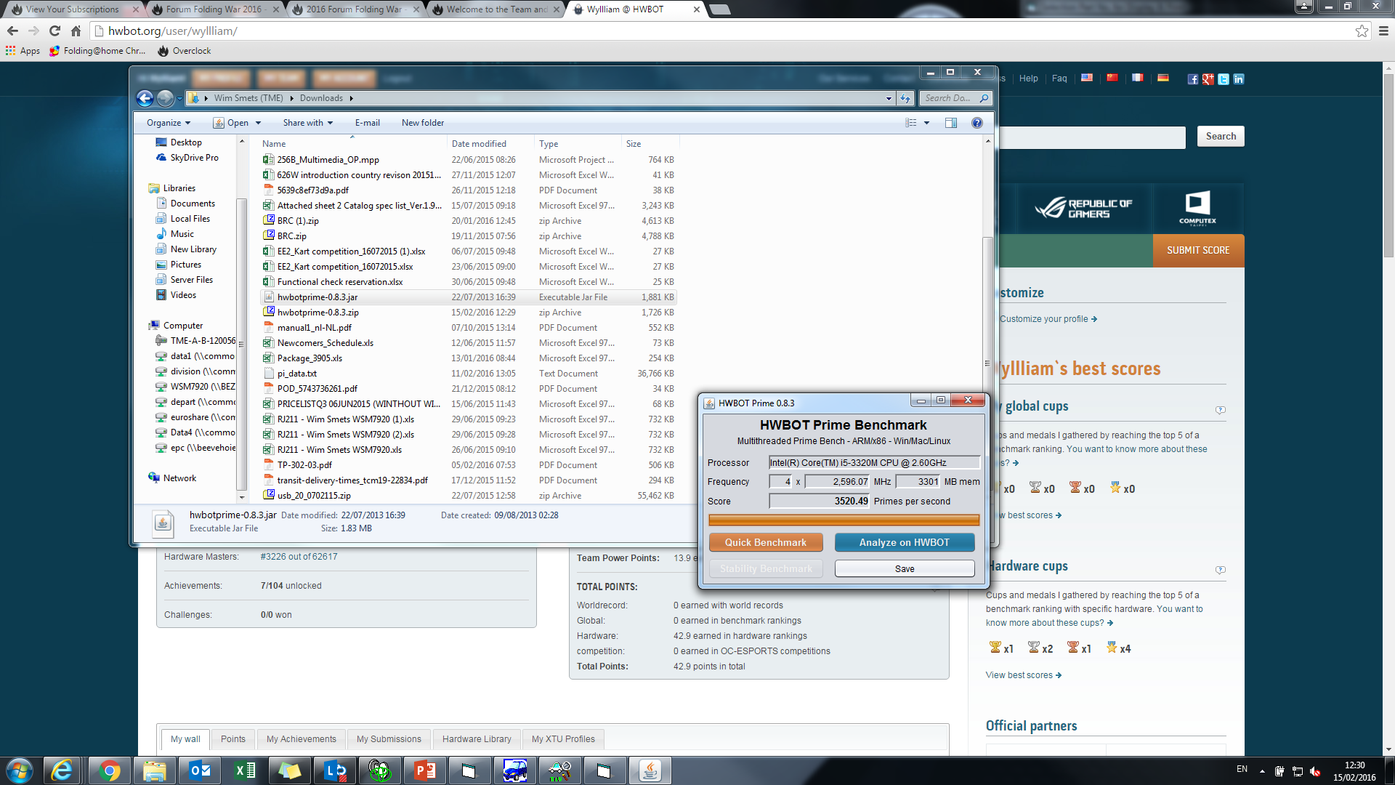
Task: Select the Documents library in sidebar
Action: pyautogui.click(x=192, y=204)
